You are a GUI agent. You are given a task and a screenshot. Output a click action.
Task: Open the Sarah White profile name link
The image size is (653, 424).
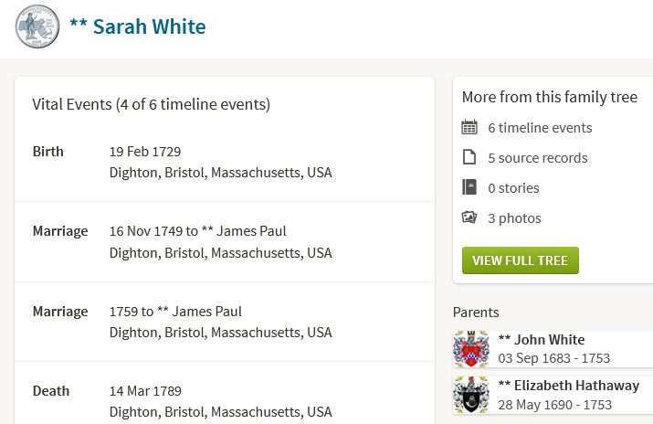138,26
